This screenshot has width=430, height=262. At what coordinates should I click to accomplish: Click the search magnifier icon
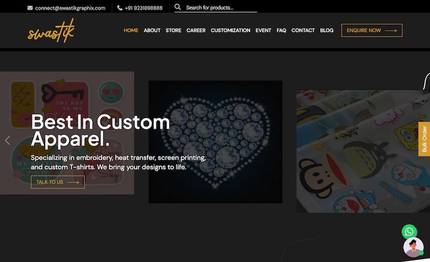pos(178,7)
